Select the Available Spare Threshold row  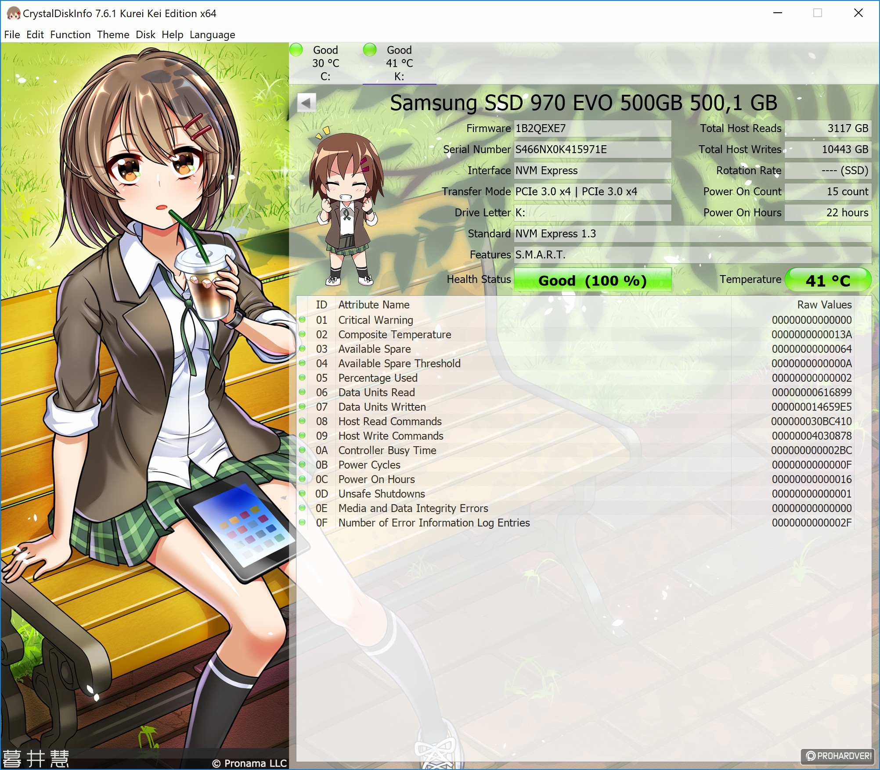[575, 363]
